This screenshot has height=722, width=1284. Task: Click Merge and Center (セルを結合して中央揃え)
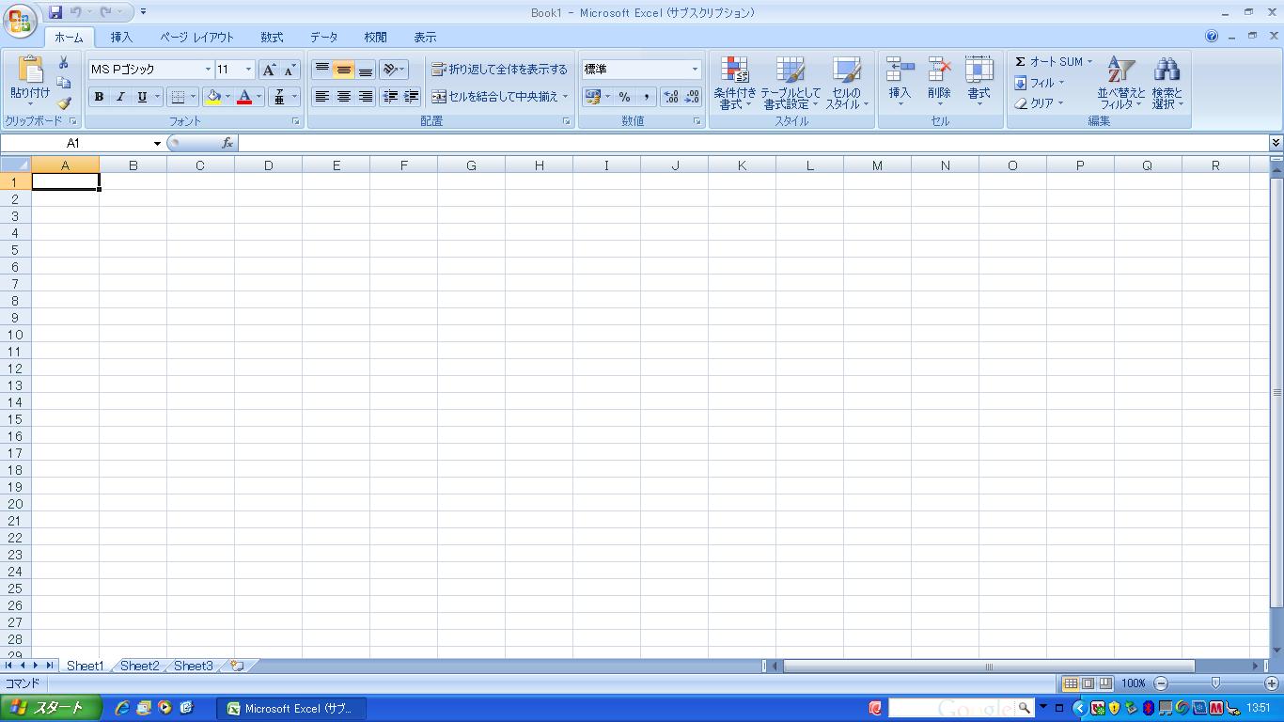click(x=500, y=97)
